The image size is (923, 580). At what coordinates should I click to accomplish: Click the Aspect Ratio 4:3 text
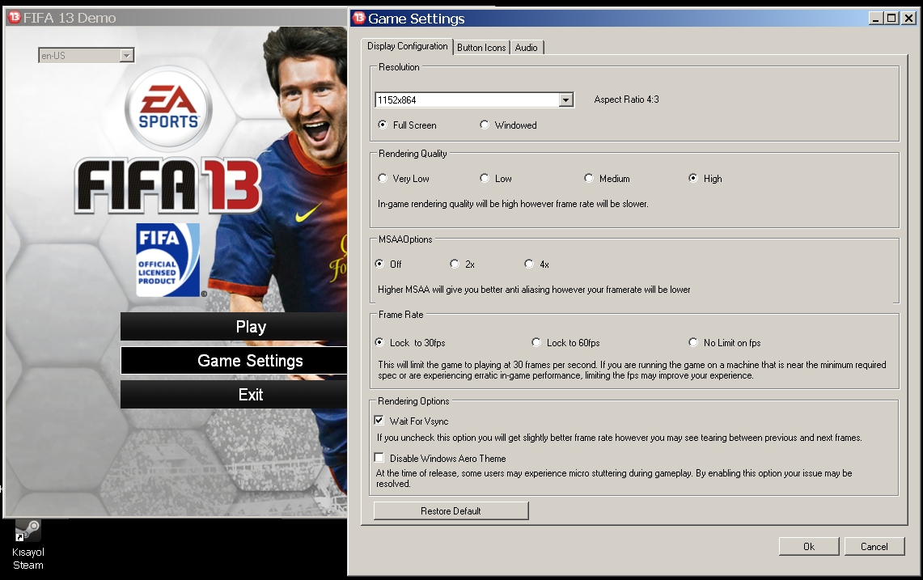click(x=626, y=99)
